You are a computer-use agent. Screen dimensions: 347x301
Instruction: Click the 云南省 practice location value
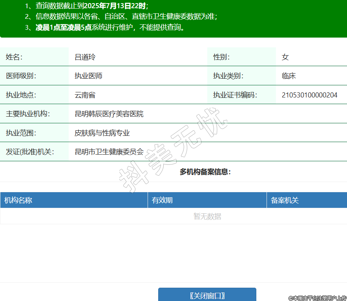[85, 95]
